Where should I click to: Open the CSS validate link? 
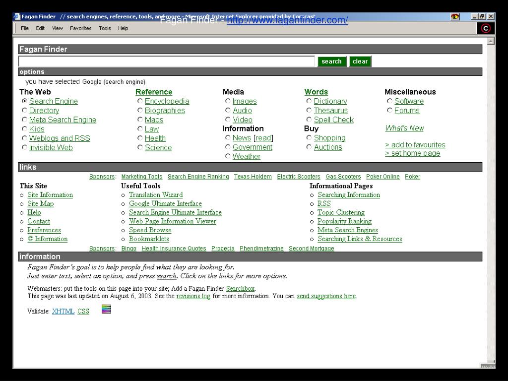pos(83,312)
